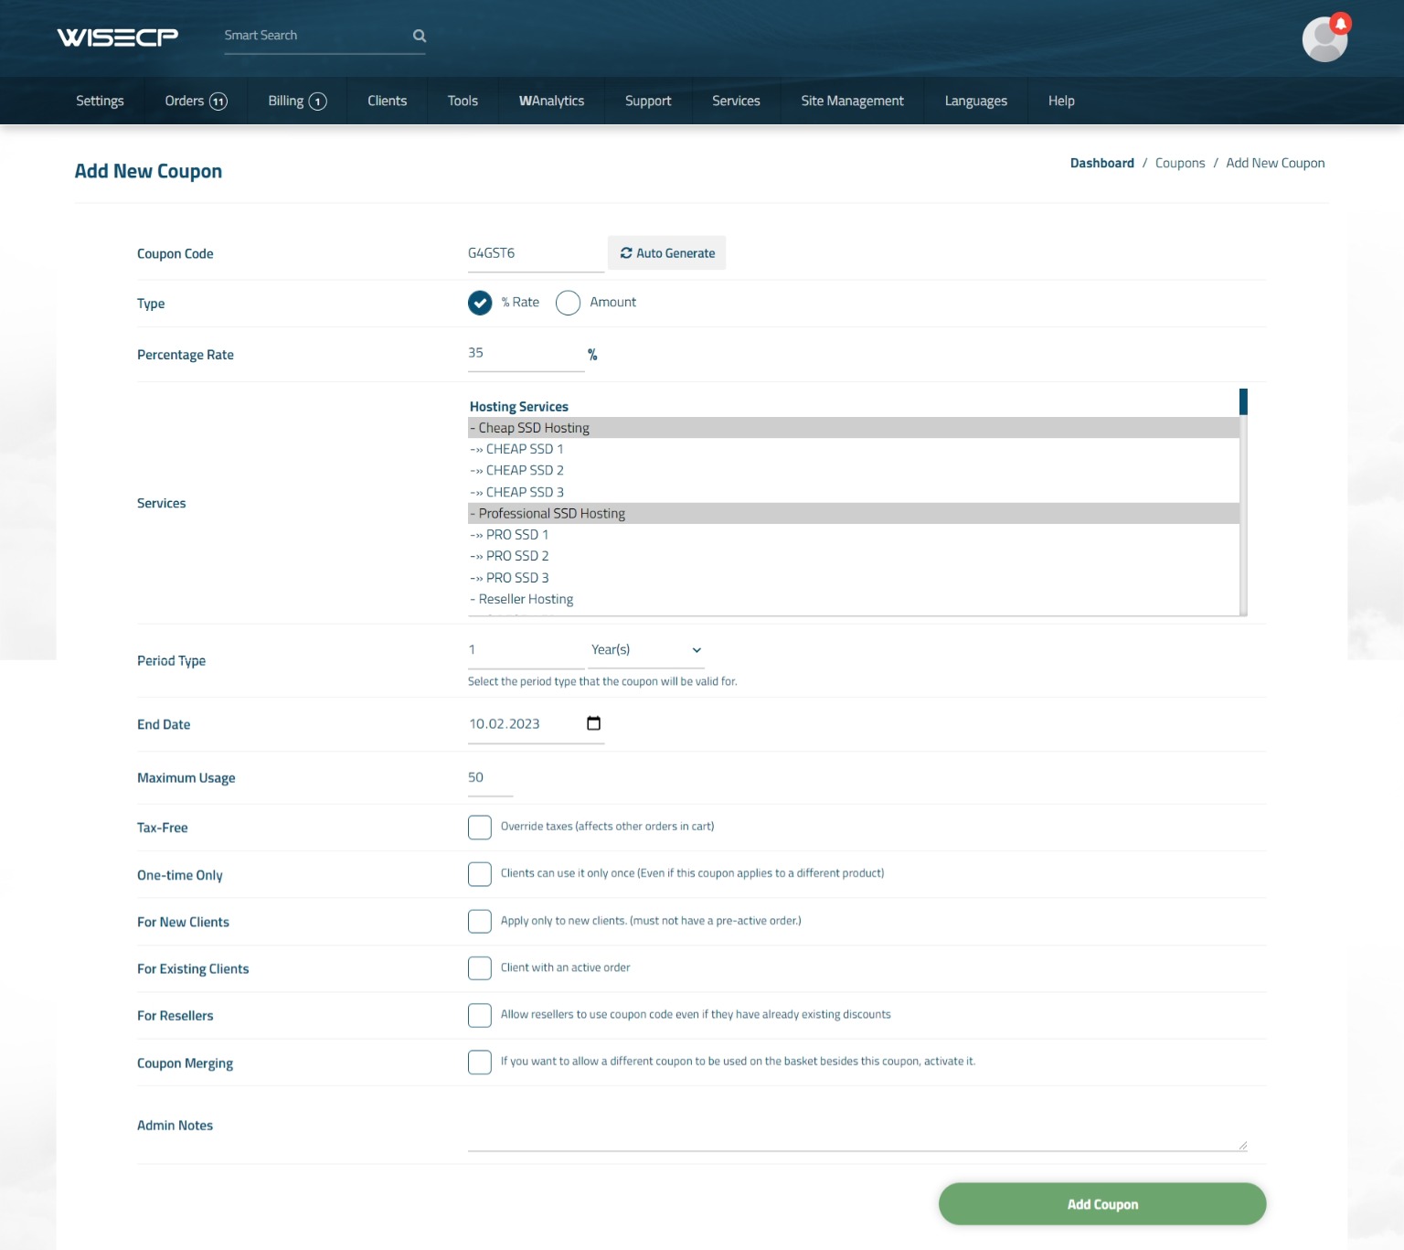
Task: Select the Amount type option
Action: tap(568, 303)
